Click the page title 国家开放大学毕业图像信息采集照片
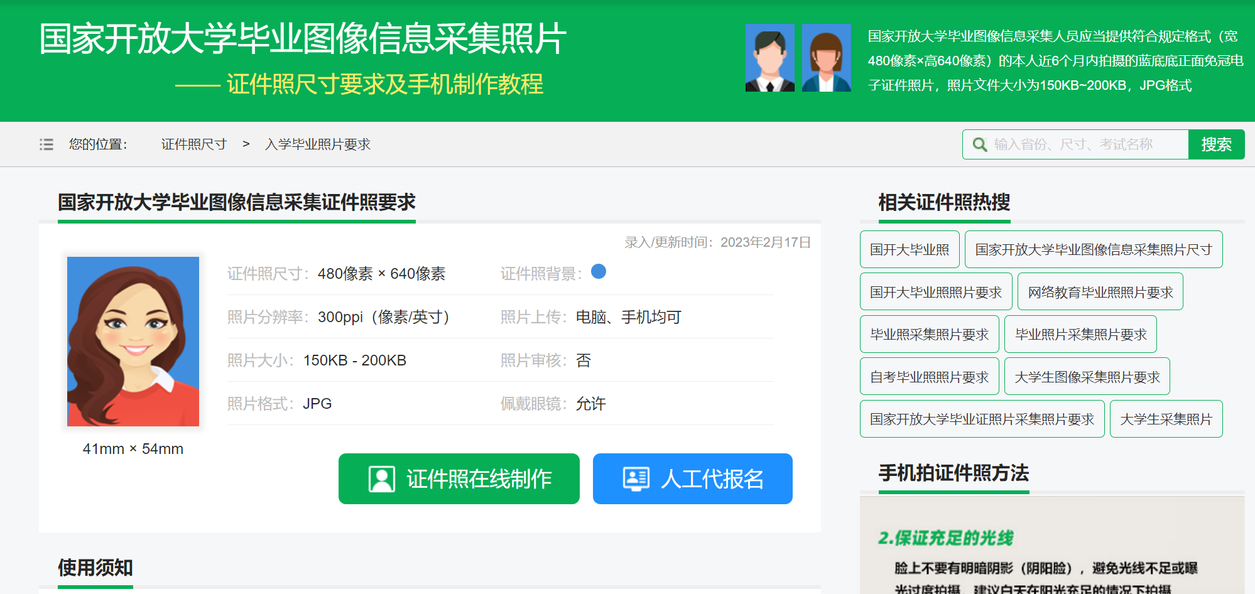This screenshot has width=1255, height=594. pos(303,39)
